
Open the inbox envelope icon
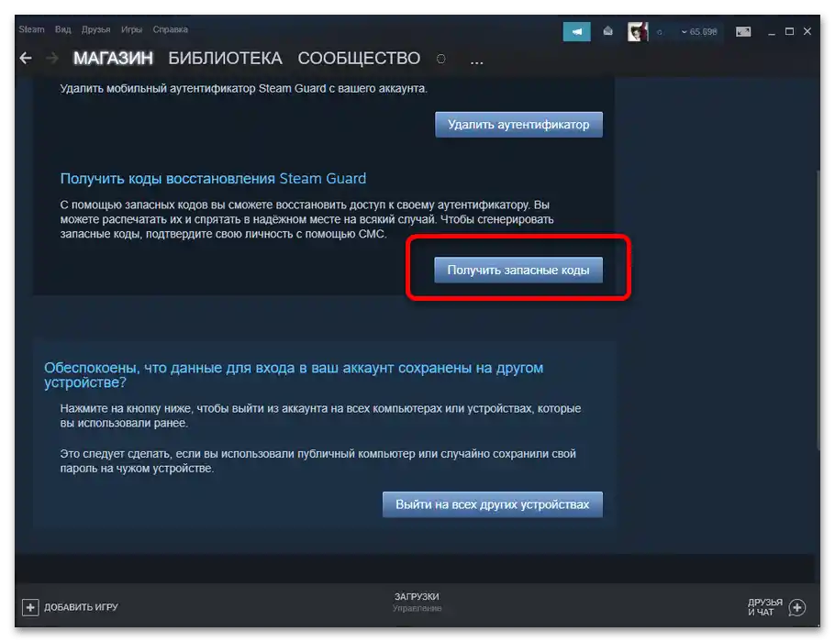pyautogui.click(x=607, y=31)
